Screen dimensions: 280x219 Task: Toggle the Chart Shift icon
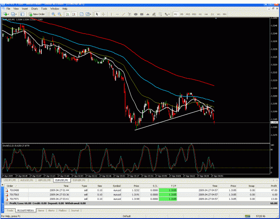click(x=74, y=14)
